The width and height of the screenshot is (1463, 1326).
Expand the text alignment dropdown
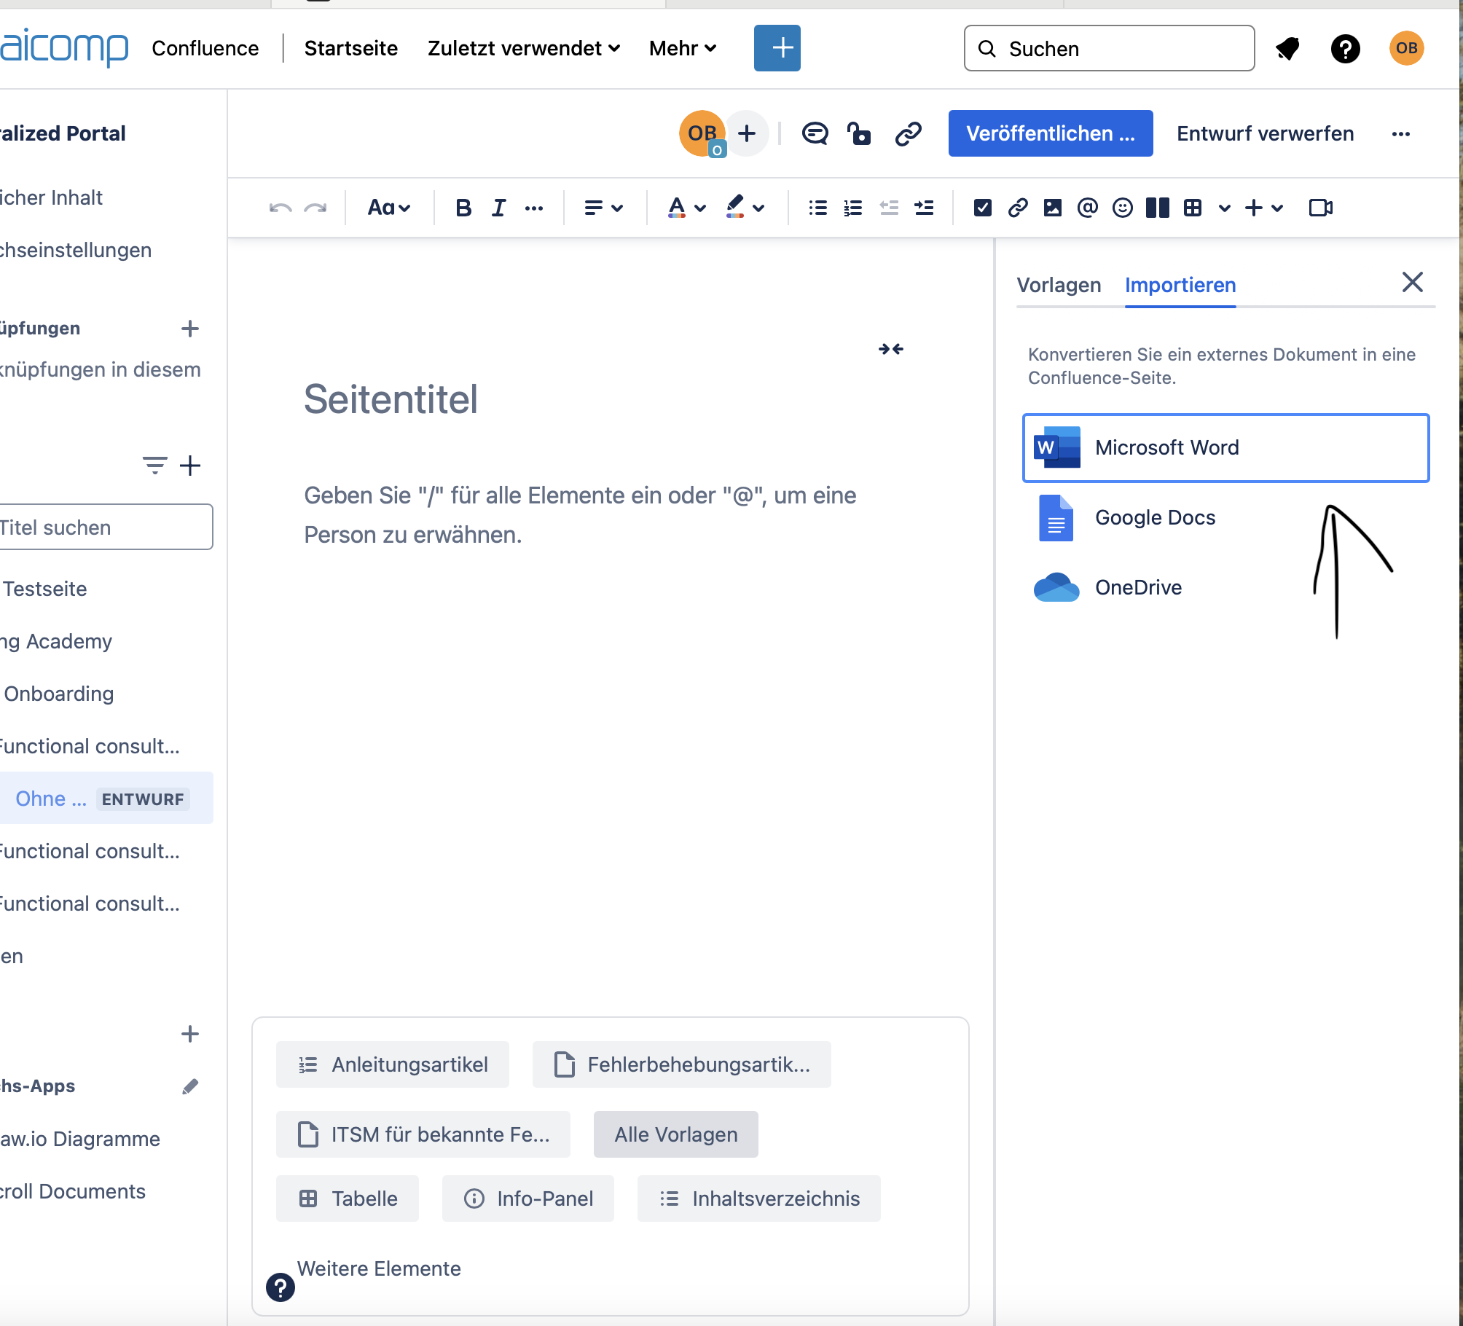[x=603, y=208]
